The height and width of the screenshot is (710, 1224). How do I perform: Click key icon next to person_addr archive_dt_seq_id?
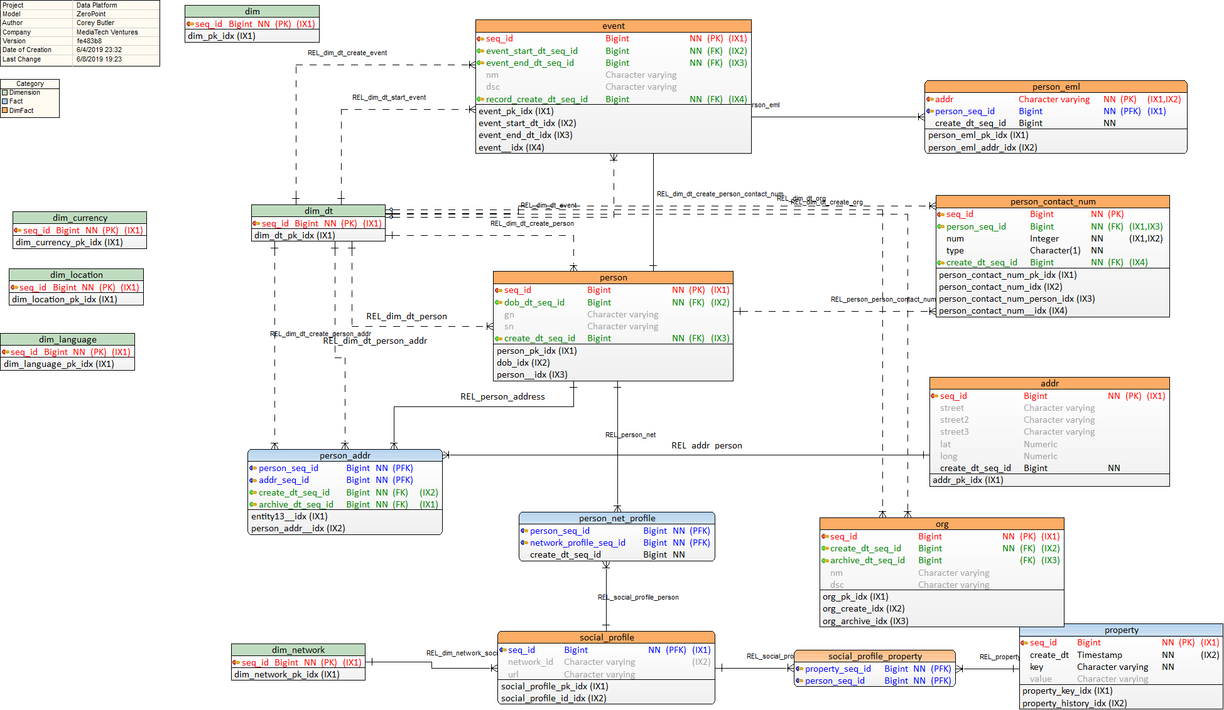pos(253,504)
